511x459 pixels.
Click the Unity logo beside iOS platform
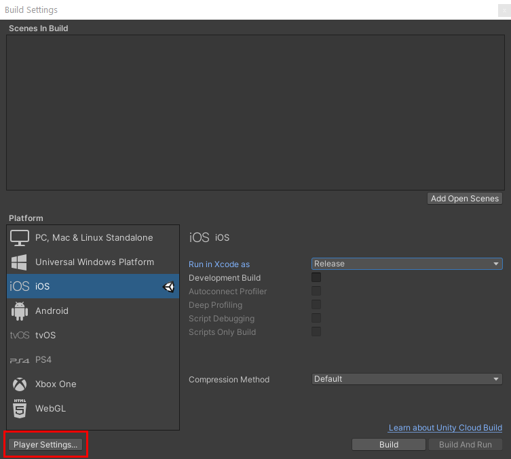169,287
